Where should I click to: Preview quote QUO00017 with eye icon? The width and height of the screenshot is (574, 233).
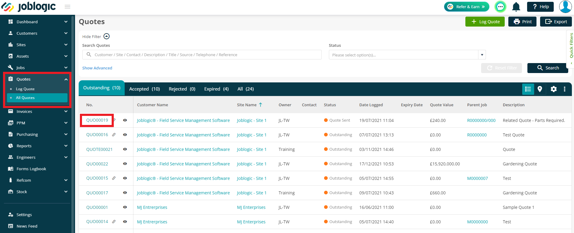[x=125, y=193]
